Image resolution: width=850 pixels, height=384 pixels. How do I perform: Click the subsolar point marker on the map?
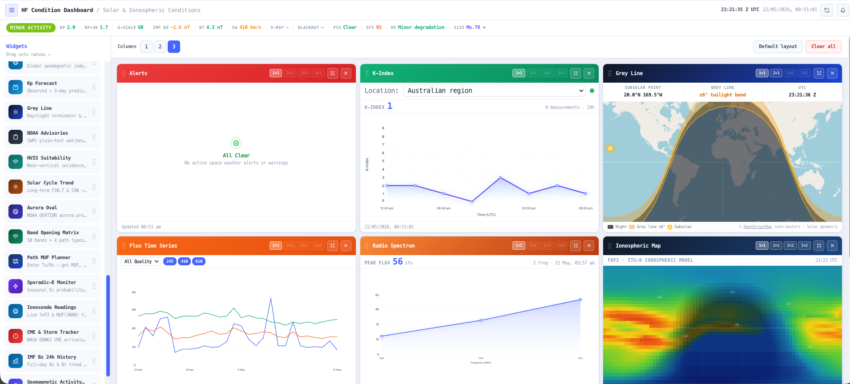pos(610,148)
